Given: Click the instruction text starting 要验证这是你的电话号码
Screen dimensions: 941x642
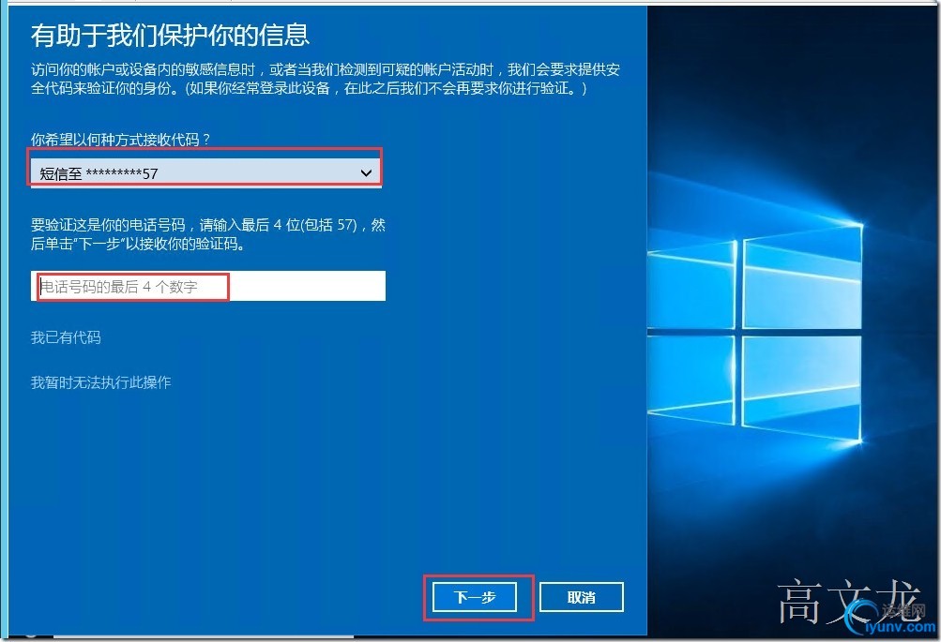Looking at the screenshot, I should point(207,234).
